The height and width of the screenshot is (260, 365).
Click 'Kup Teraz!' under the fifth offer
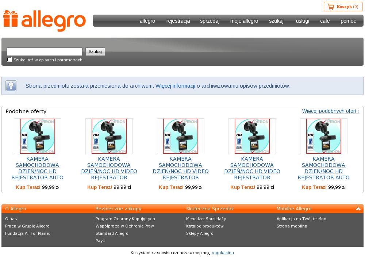pyautogui.click(x=314, y=187)
